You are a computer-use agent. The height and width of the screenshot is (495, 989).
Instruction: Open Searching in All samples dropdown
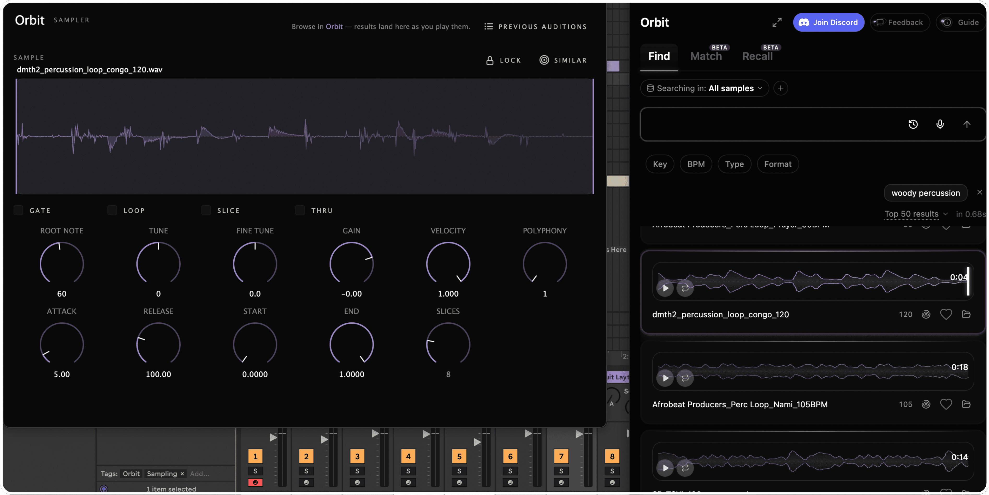click(x=704, y=88)
